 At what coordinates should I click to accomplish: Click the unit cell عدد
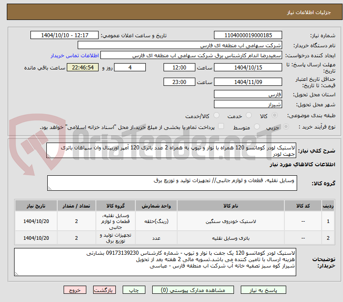[156, 238]
